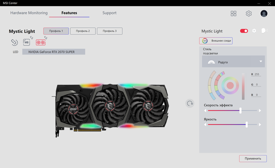The height and width of the screenshot is (168, 275).
Task: Click the Ambient Link rainbow circle icon
Action: point(205,41)
